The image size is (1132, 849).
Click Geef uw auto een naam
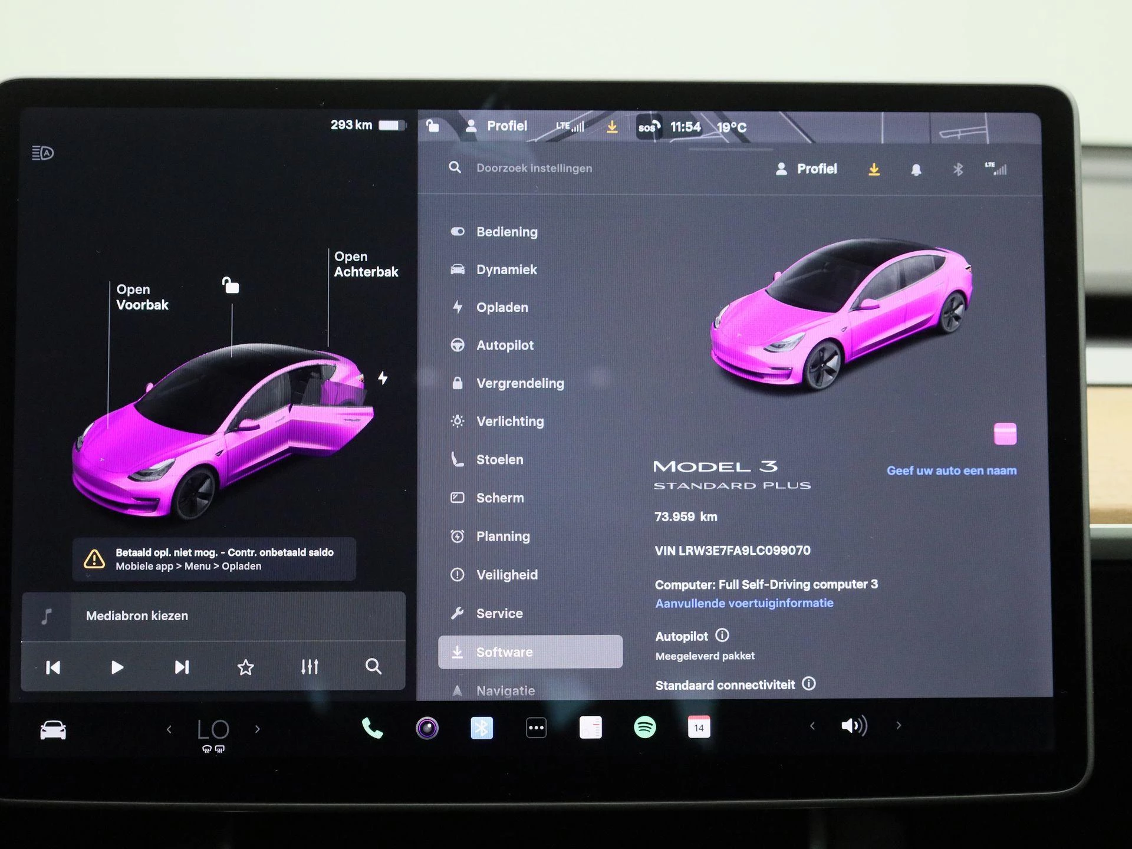951,470
